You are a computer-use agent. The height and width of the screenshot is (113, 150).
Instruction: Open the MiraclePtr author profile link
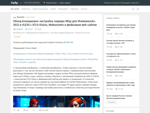(x=21, y=17)
